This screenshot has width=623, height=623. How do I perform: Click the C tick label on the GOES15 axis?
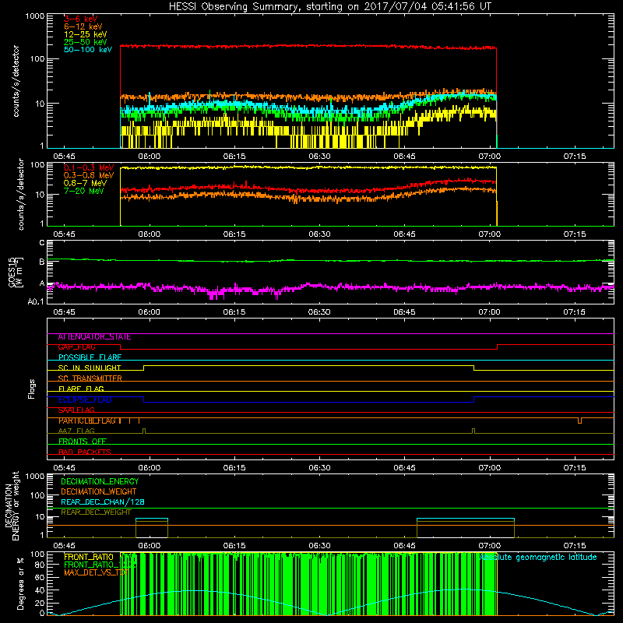[42, 243]
